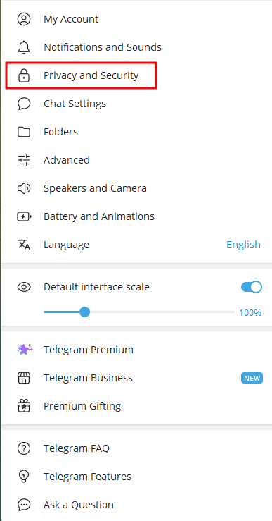Viewport: 272px width, 521px height.
Task: Click the NEW badge next to Telegram Business
Action: tap(252, 378)
